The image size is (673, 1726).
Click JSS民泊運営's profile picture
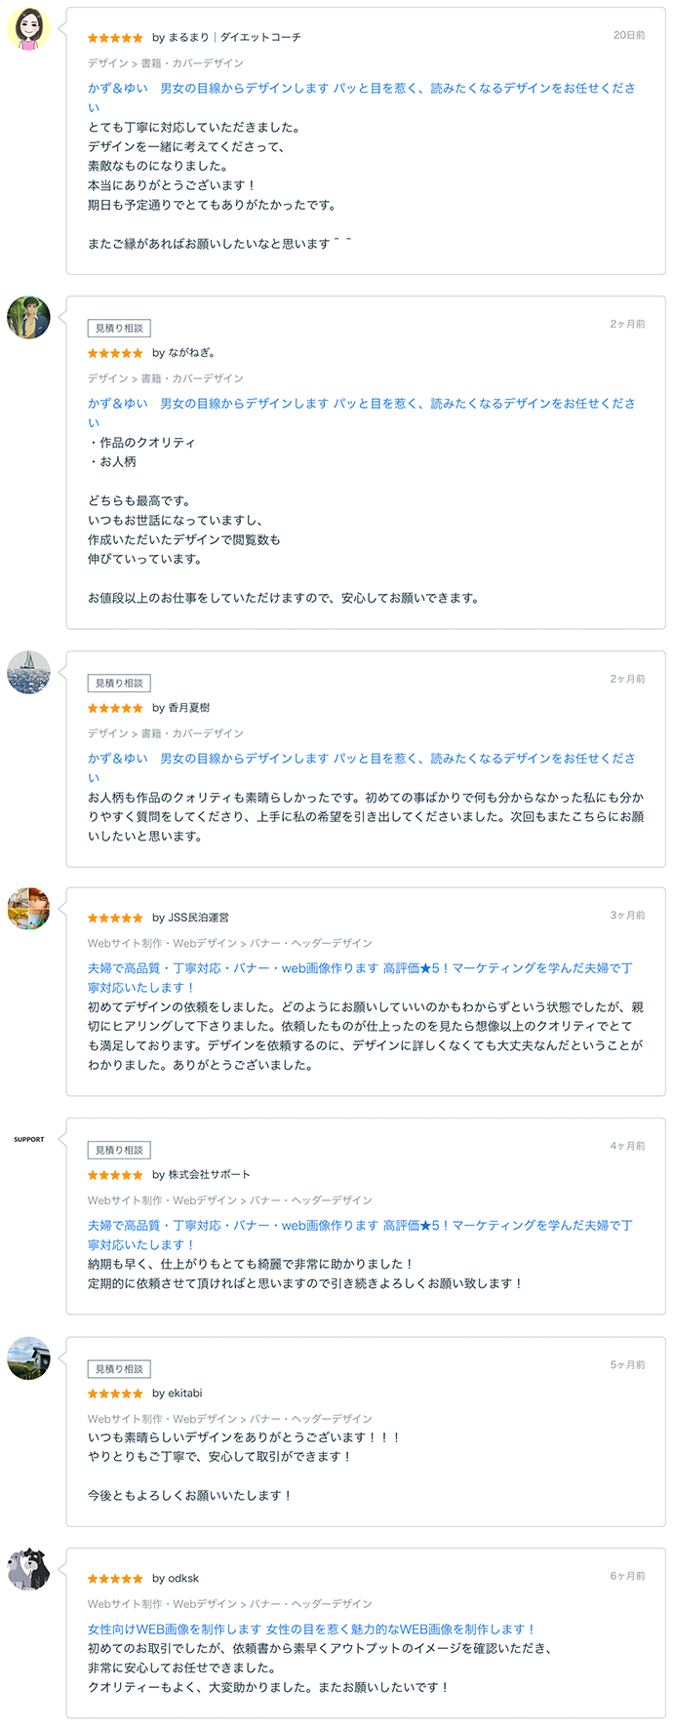(28, 908)
